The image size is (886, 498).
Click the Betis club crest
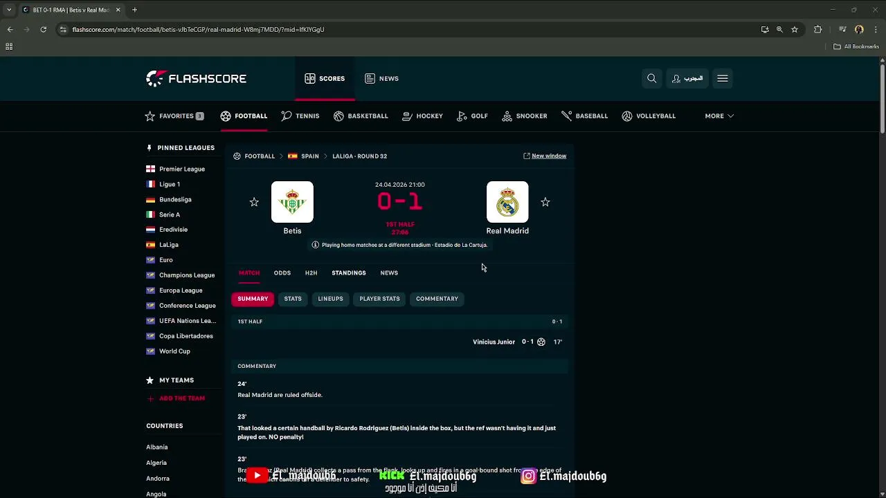point(292,202)
